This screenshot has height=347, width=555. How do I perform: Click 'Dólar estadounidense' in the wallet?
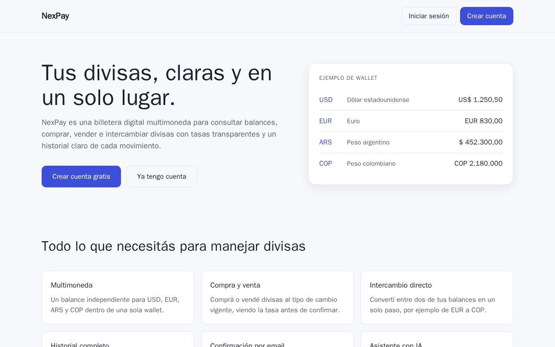[378, 100]
